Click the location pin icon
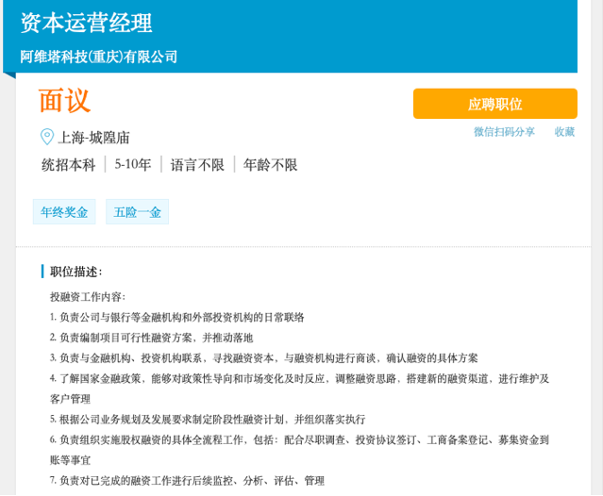Image resolution: width=603 pixels, height=496 pixels. tap(47, 137)
